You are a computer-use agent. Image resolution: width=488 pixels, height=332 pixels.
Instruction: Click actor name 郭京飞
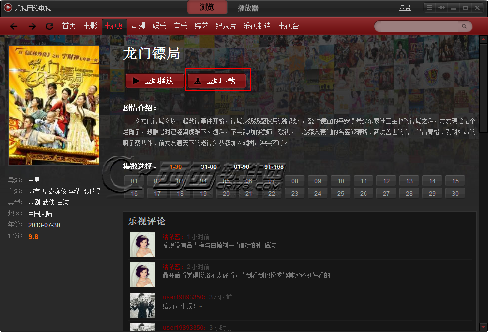coord(37,192)
